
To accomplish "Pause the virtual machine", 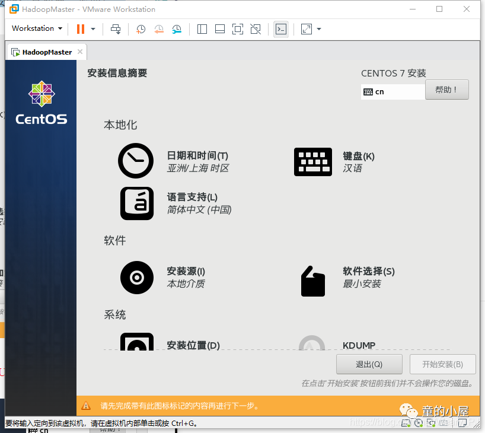I will pyautogui.click(x=81, y=29).
